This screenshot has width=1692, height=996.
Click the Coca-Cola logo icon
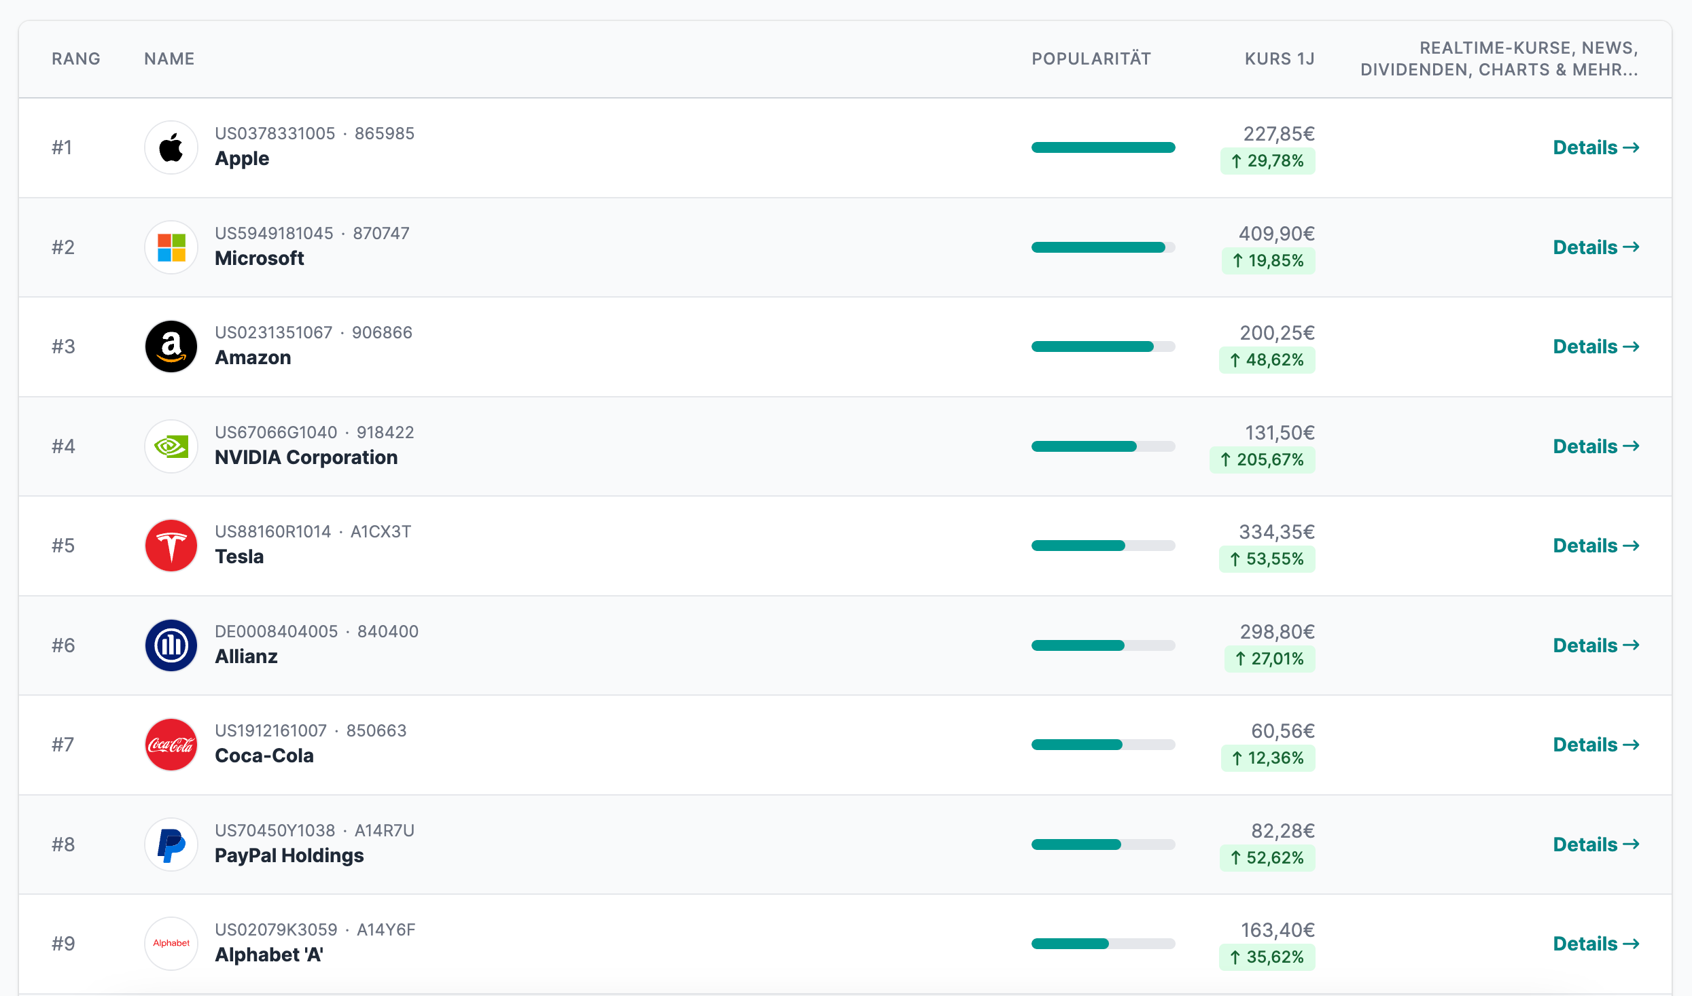(171, 745)
